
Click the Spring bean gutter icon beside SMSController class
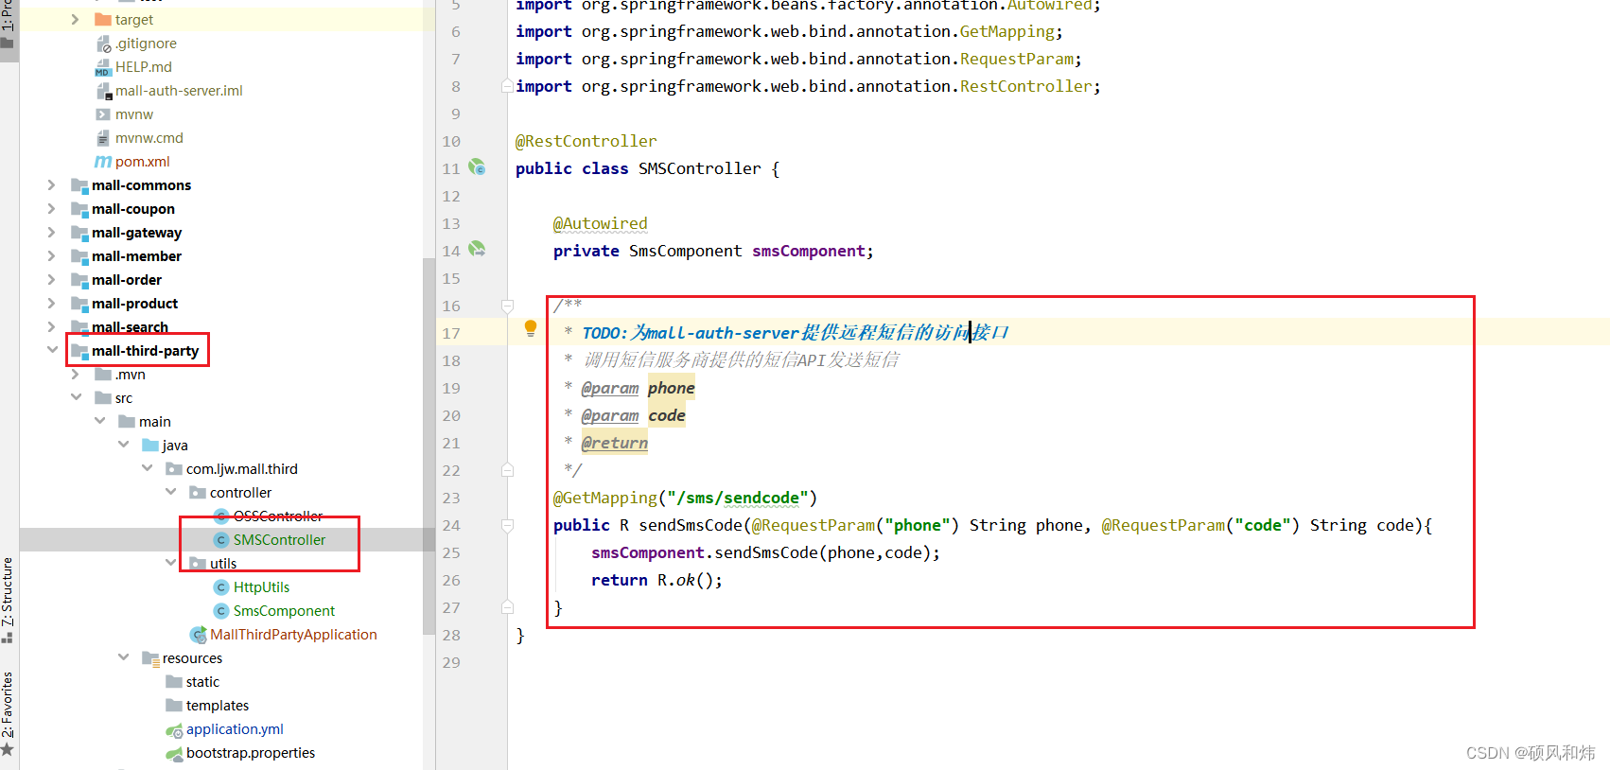click(477, 167)
